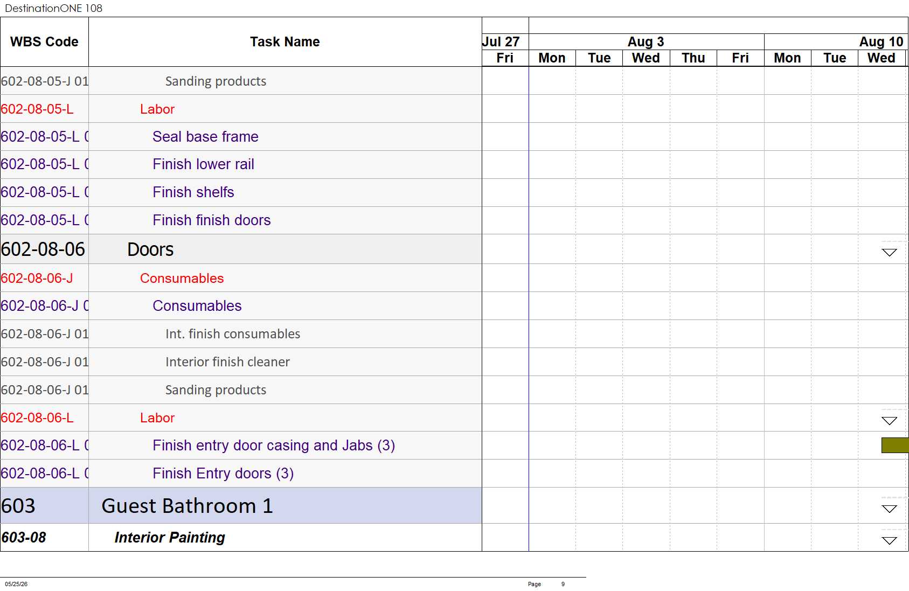The width and height of the screenshot is (909, 591).
Task: Select the Guest Bathroom 1 row
Action: pyautogui.click(x=241, y=505)
